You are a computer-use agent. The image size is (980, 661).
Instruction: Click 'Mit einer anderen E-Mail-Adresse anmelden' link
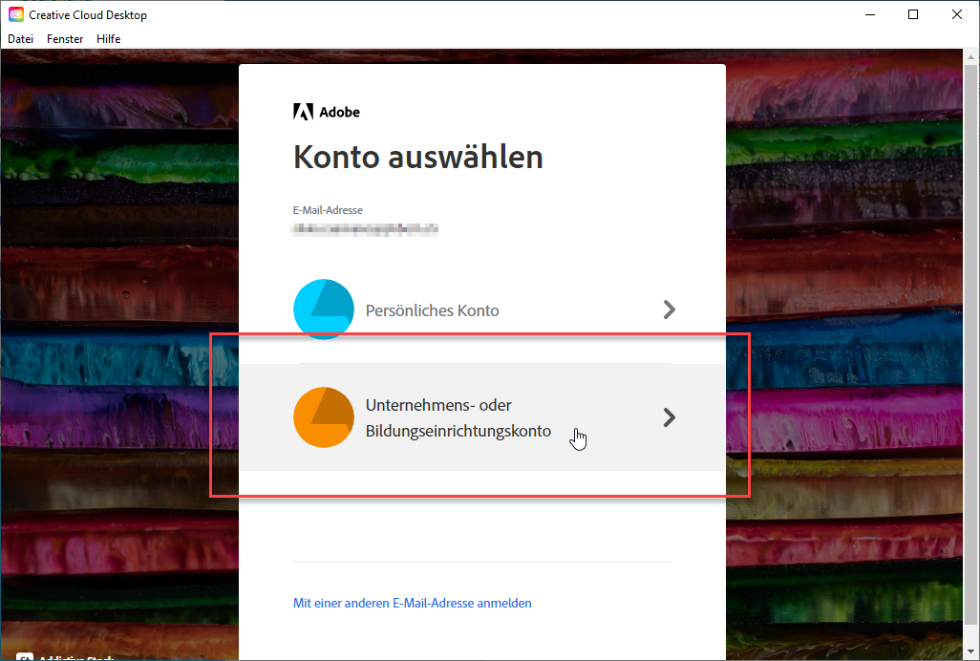pos(412,603)
